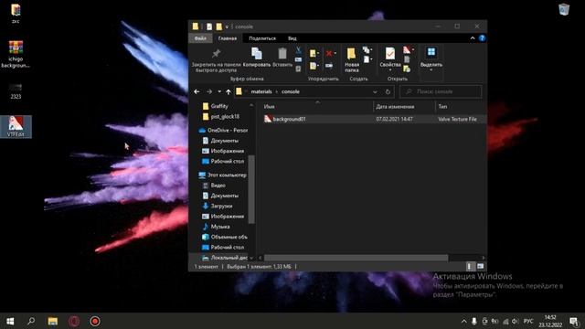Cut selection with the scissors icon
The image size is (585, 329).
click(299, 50)
